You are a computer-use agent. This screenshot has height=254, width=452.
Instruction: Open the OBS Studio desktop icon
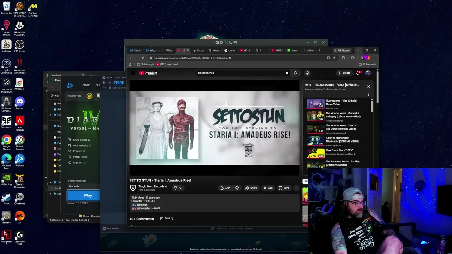pos(20,46)
